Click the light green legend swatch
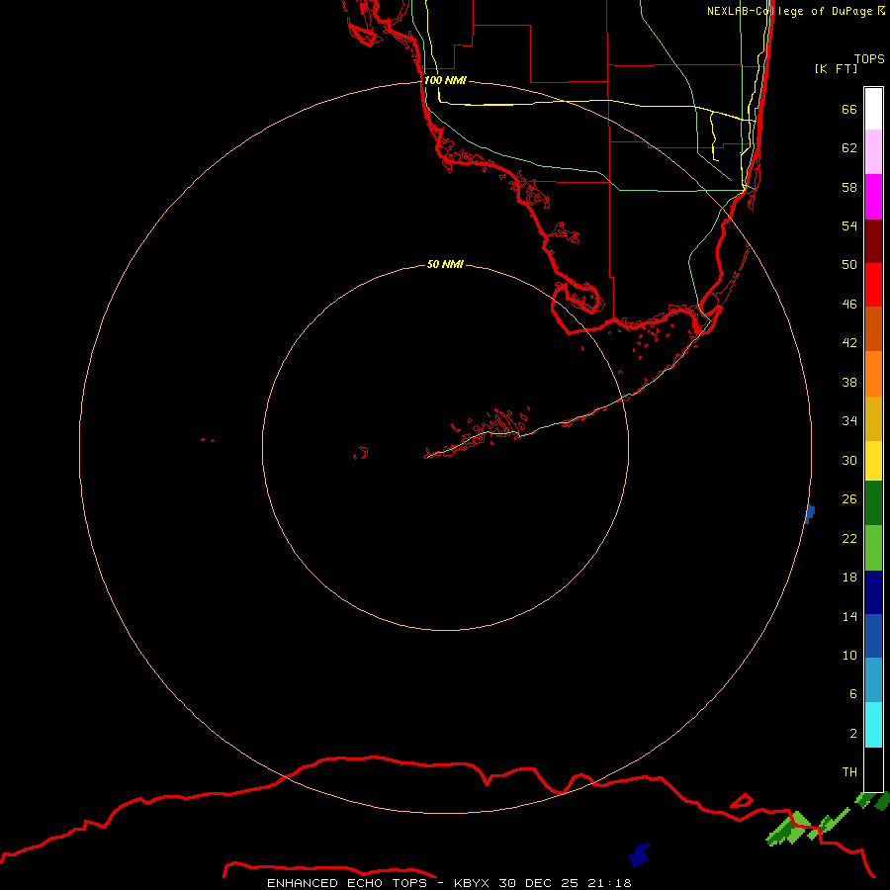The width and height of the screenshot is (890, 890). [x=873, y=548]
